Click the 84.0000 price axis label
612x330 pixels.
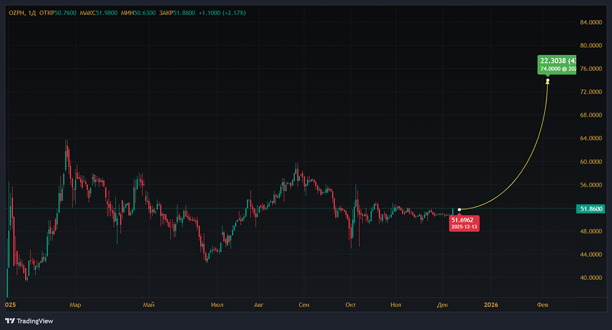click(x=591, y=22)
